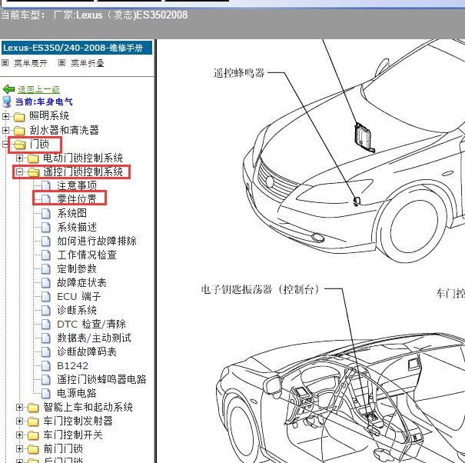Click the page icon beside 故障症状表
The image size is (465, 463).
[x=45, y=282]
